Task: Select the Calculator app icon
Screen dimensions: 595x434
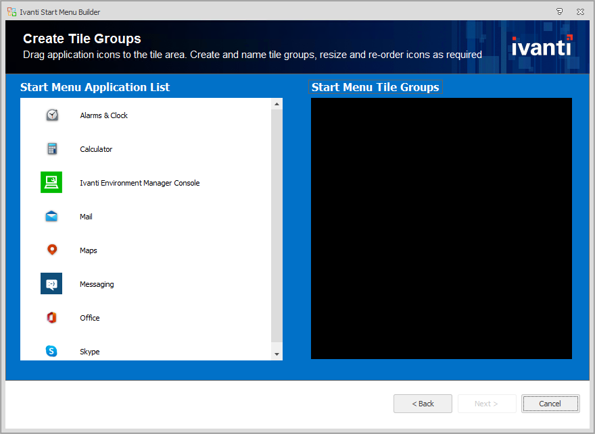Action: (x=52, y=149)
